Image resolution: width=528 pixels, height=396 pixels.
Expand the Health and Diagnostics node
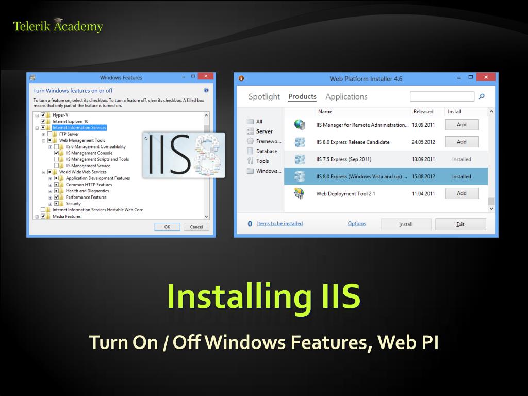tap(51, 191)
